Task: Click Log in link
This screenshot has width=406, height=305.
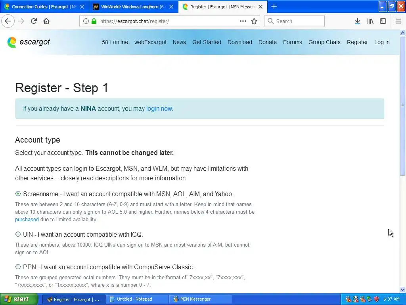Action: coord(382,42)
